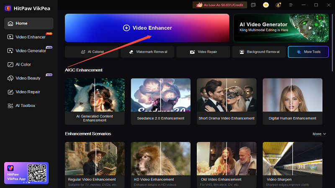Click the Video Repair button icon
The width and height of the screenshot is (335, 188).
(193, 52)
